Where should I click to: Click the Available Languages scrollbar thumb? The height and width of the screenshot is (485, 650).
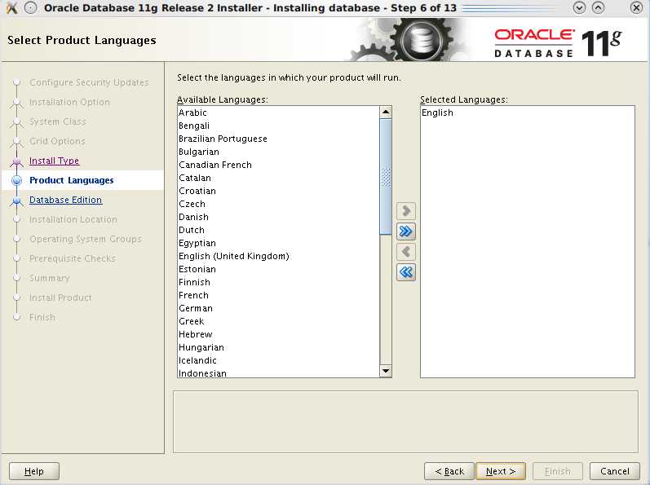pyautogui.click(x=386, y=177)
